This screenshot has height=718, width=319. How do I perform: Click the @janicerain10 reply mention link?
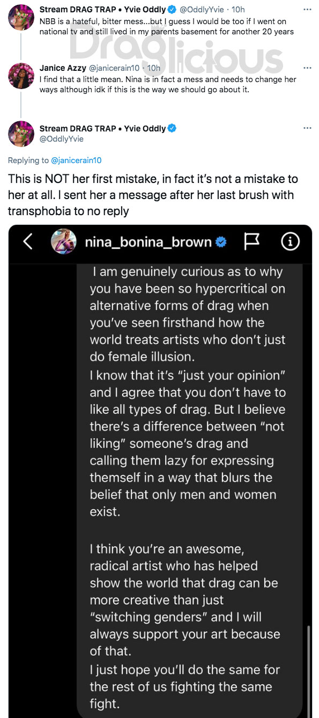pyautogui.click(x=76, y=160)
